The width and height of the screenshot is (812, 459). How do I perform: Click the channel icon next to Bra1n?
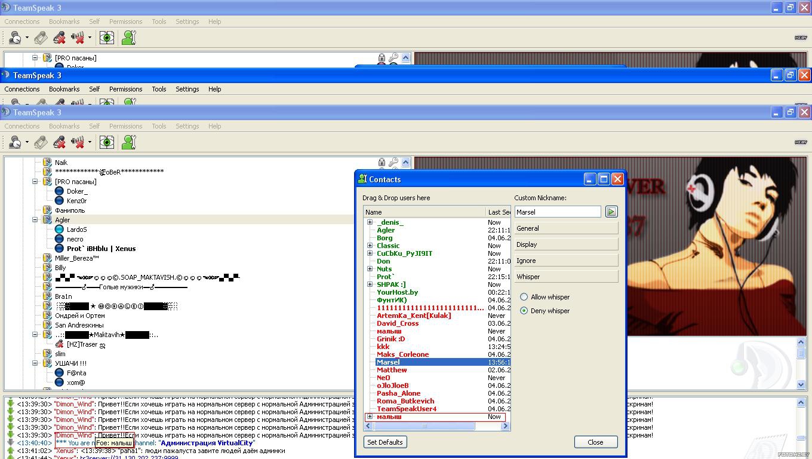47,296
